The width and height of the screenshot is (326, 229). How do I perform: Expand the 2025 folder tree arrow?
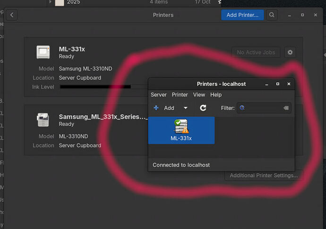pyautogui.click(x=50, y=2)
